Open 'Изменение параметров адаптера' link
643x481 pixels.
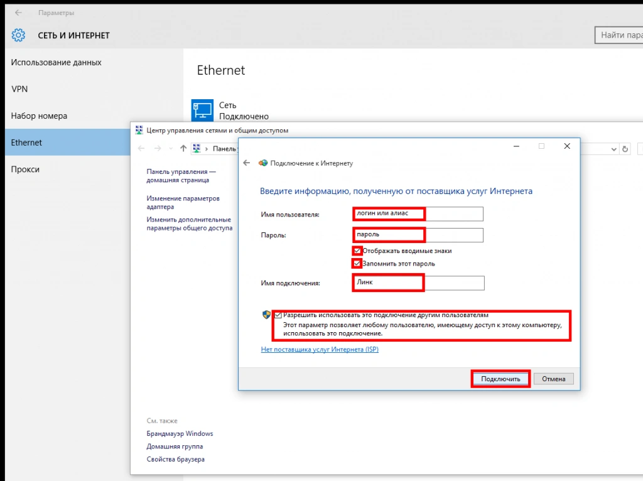(x=183, y=202)
